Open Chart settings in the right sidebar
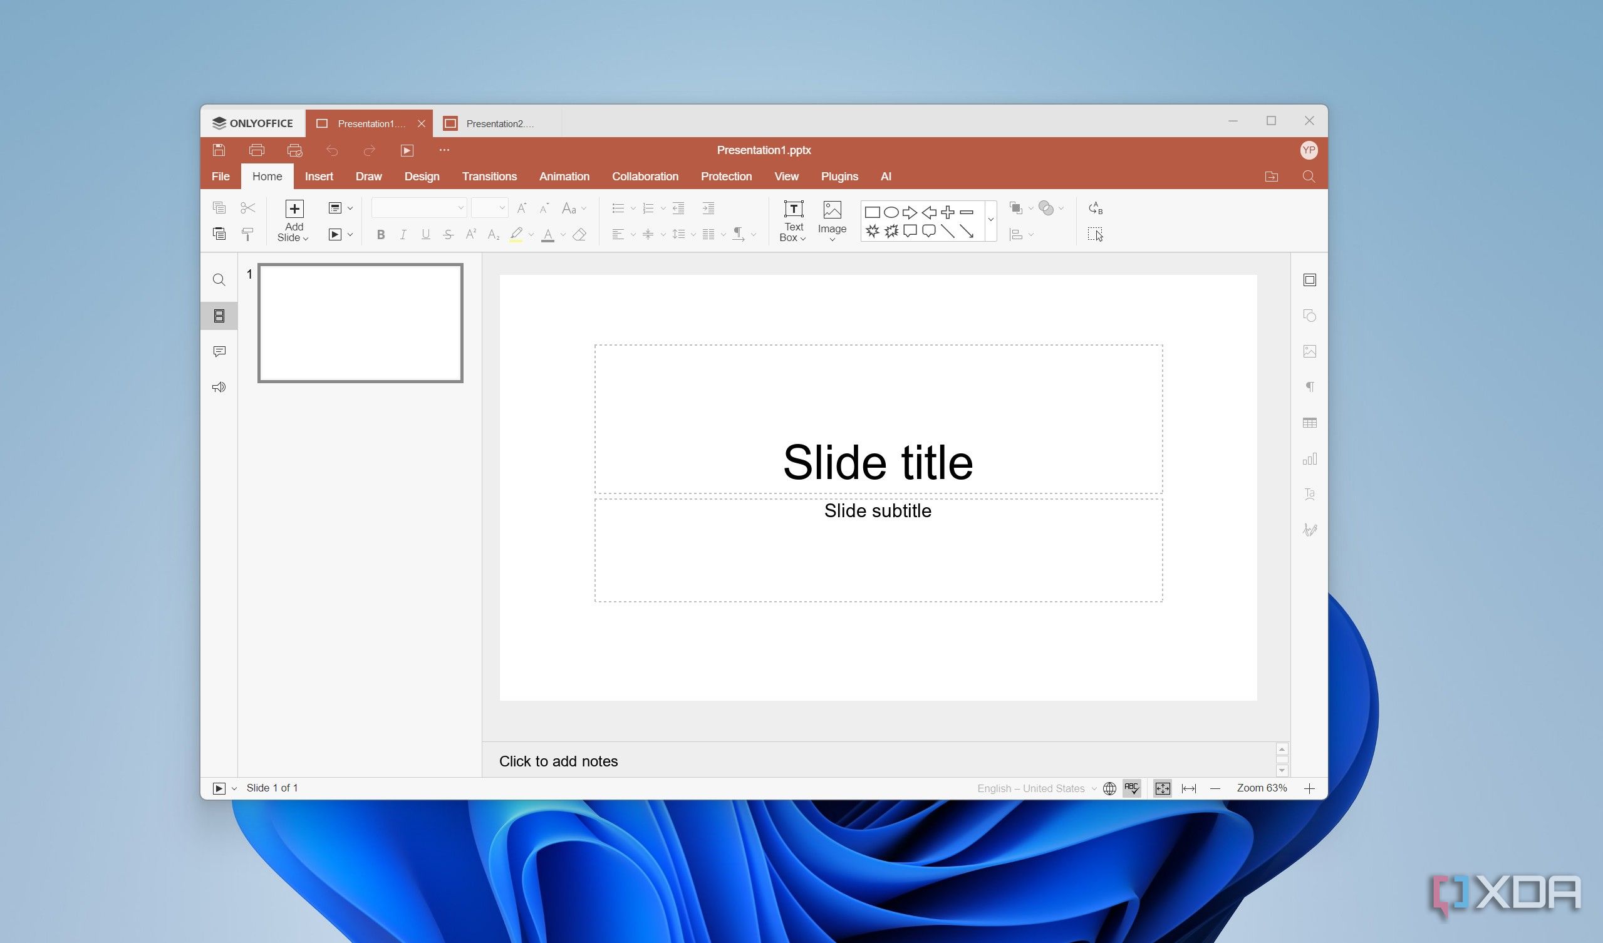 [x=1309, y=458]
